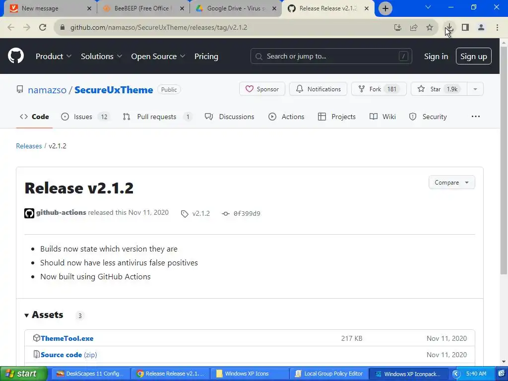Open the Projects tab
This screenshot has width=508, height=381.
click(337, 117)
